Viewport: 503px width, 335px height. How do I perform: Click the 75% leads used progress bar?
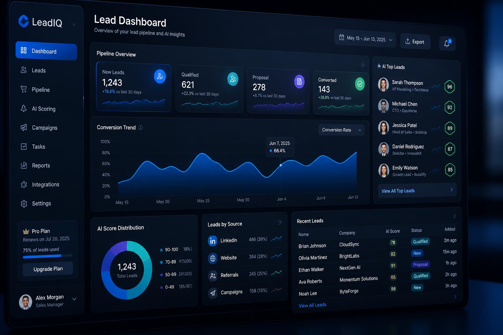[x=48, y=256]
